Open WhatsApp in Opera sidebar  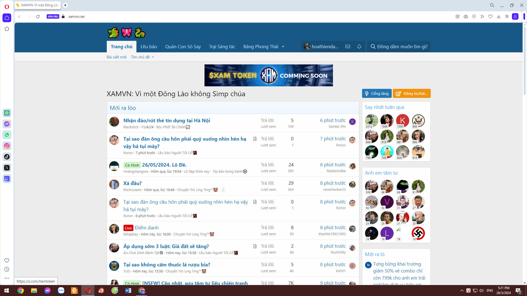[7, 135]
